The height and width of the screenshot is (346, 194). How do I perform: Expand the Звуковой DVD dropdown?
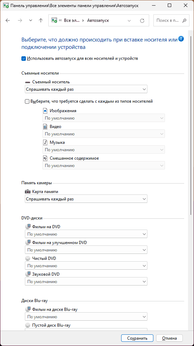(86, 282)
